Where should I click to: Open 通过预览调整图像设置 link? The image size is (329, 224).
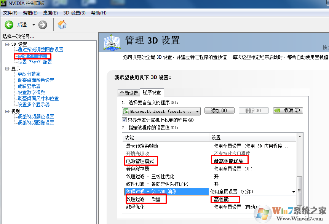click(x=40, y=50)
